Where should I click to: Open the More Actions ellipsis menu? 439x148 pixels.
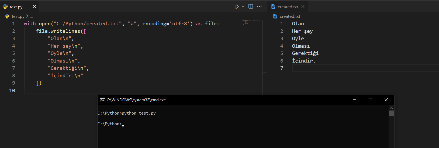[259, 6]
